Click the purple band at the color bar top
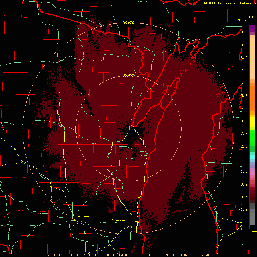Viewport: 257px width, 257px height. click(252, 29)
